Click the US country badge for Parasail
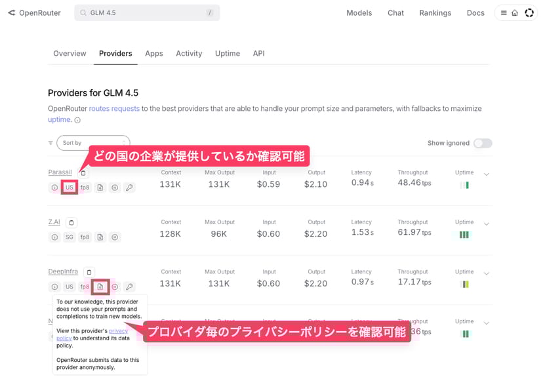 (69, 188)
